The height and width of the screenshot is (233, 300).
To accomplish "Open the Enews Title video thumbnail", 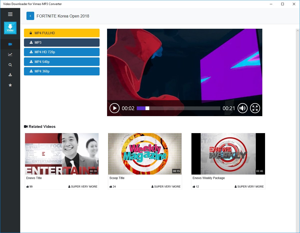I will [62, 154].
